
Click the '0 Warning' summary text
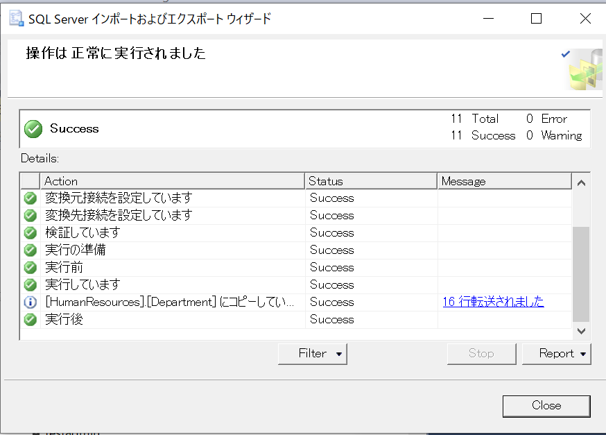coord(554,135)
